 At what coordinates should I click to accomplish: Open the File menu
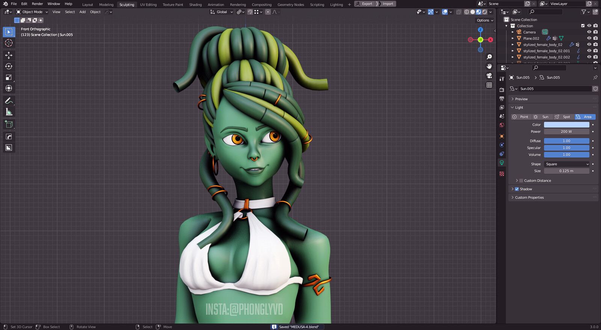(x=14, y=4)
